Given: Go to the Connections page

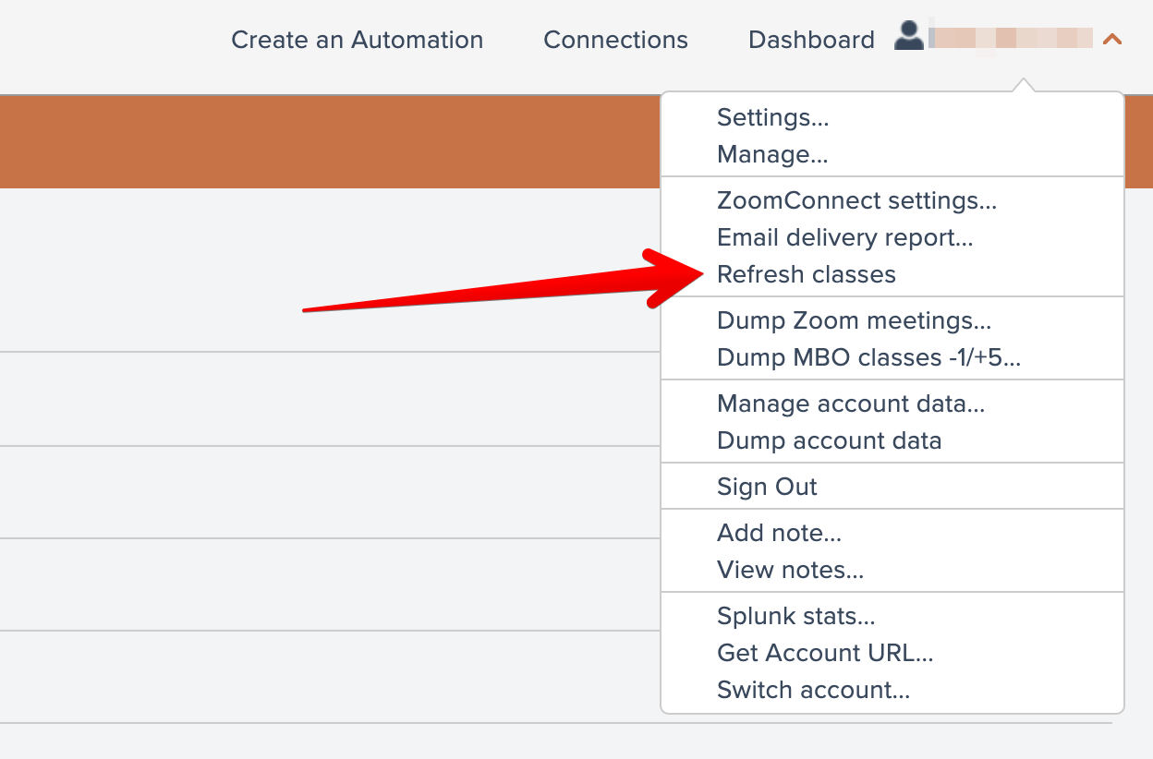Looking at the screenshot, I should click(615, 40).
